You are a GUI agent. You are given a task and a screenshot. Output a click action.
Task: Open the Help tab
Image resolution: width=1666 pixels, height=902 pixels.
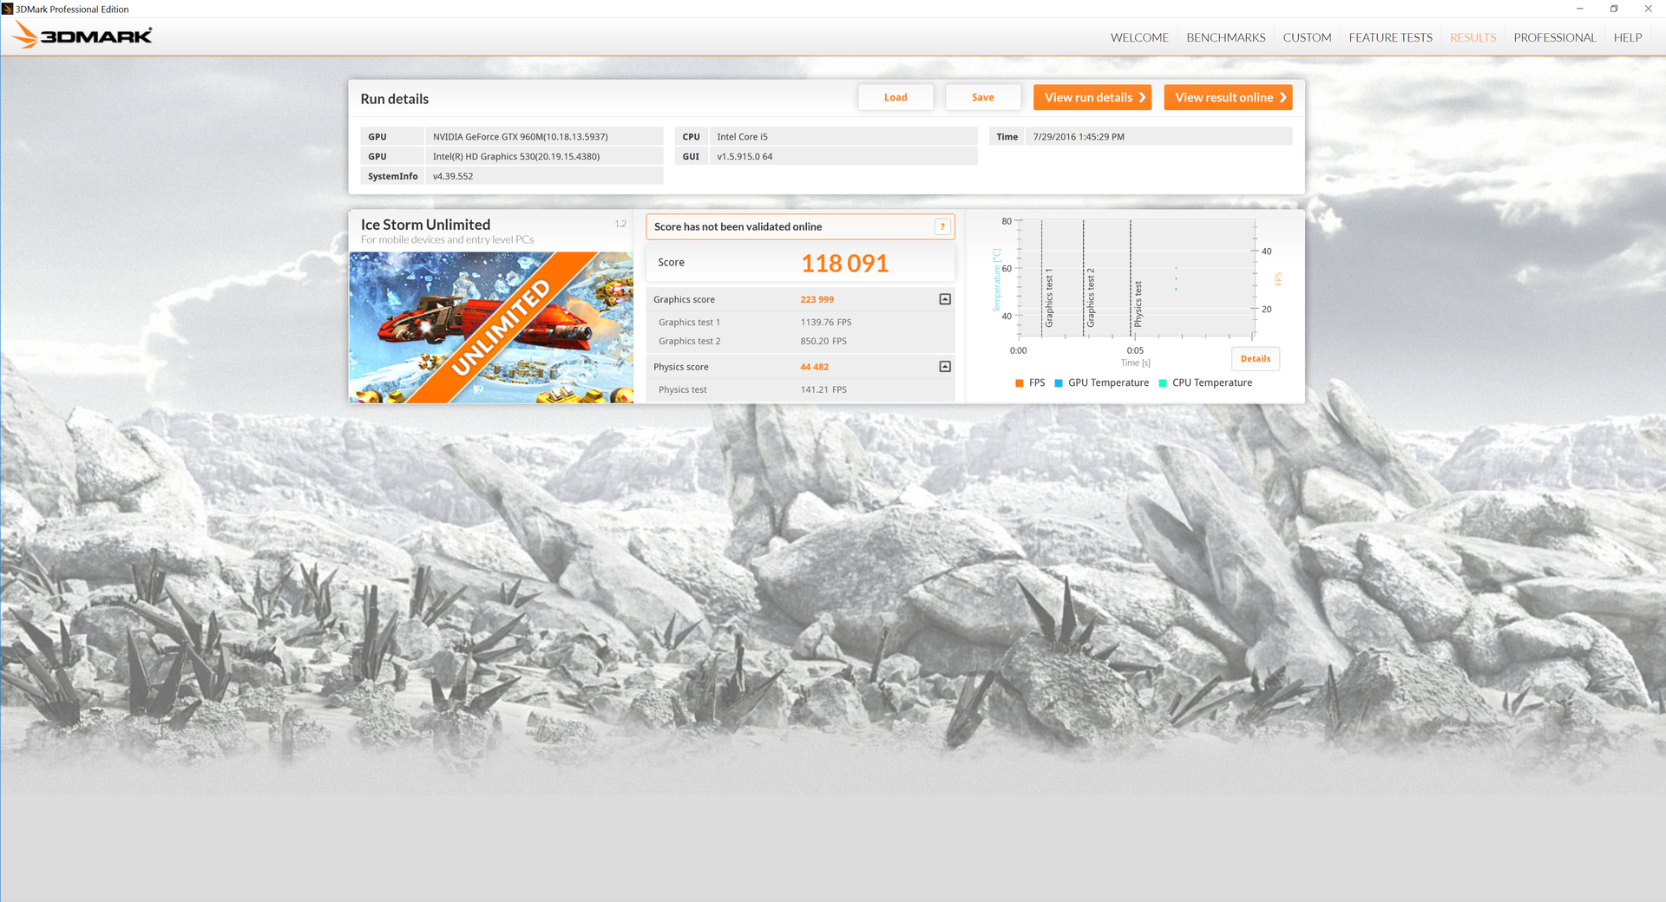(1628, 37)
